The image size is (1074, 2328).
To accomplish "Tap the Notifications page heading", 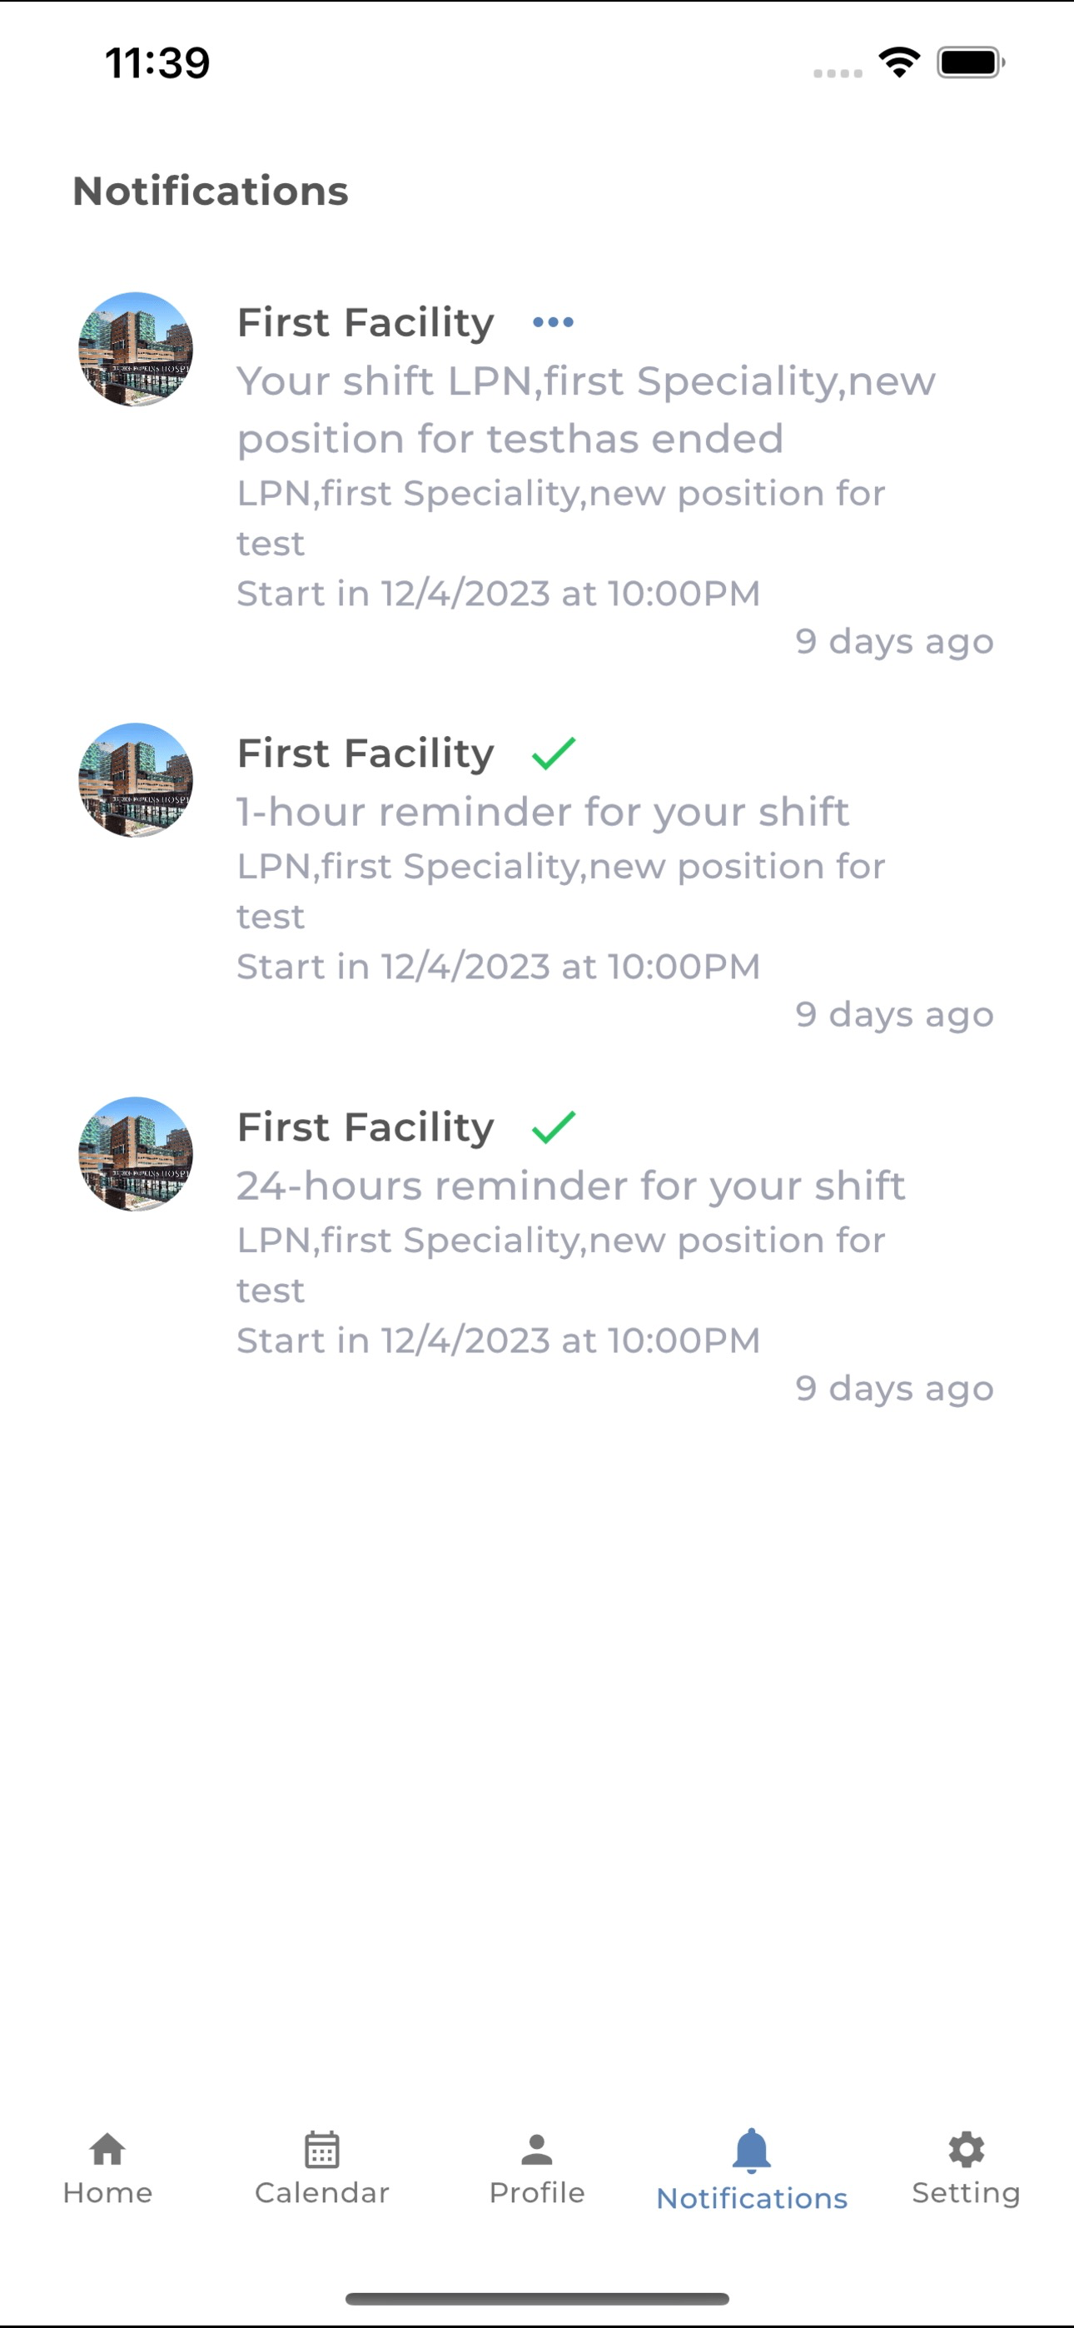I will [x=211, y=191].
